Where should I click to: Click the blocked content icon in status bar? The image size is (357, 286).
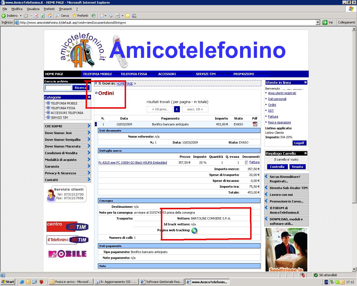[x=303, y=275]
